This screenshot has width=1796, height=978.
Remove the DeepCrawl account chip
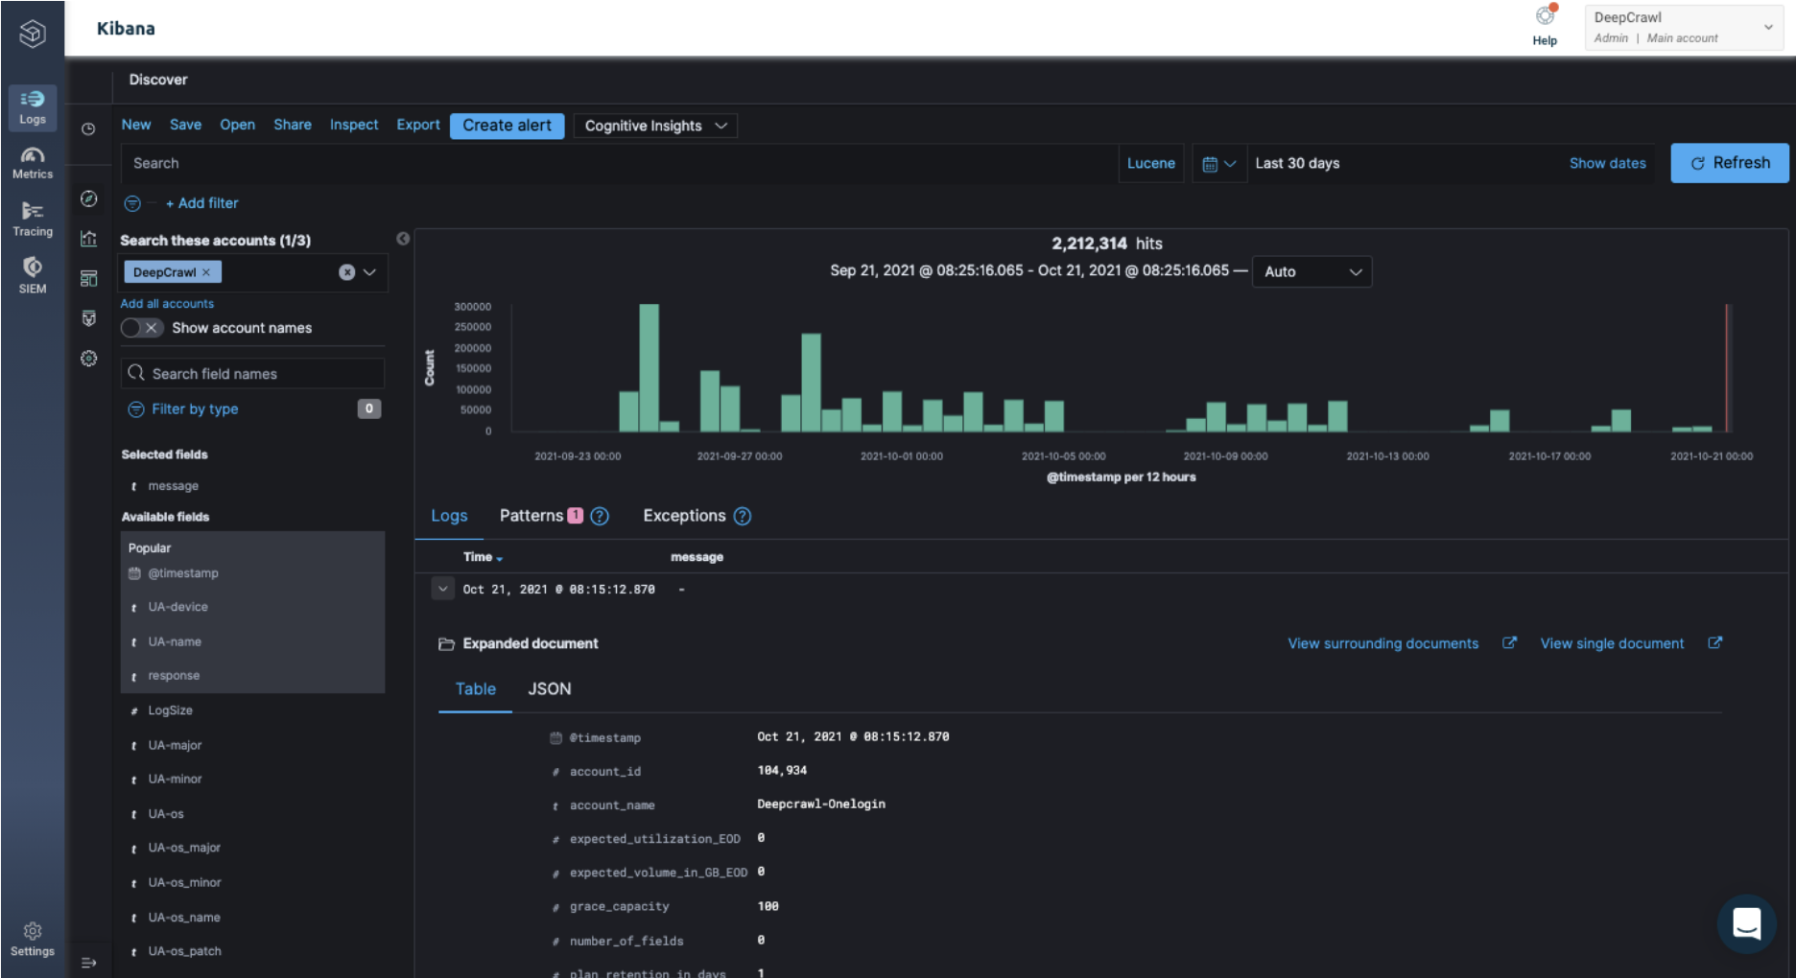206,272
